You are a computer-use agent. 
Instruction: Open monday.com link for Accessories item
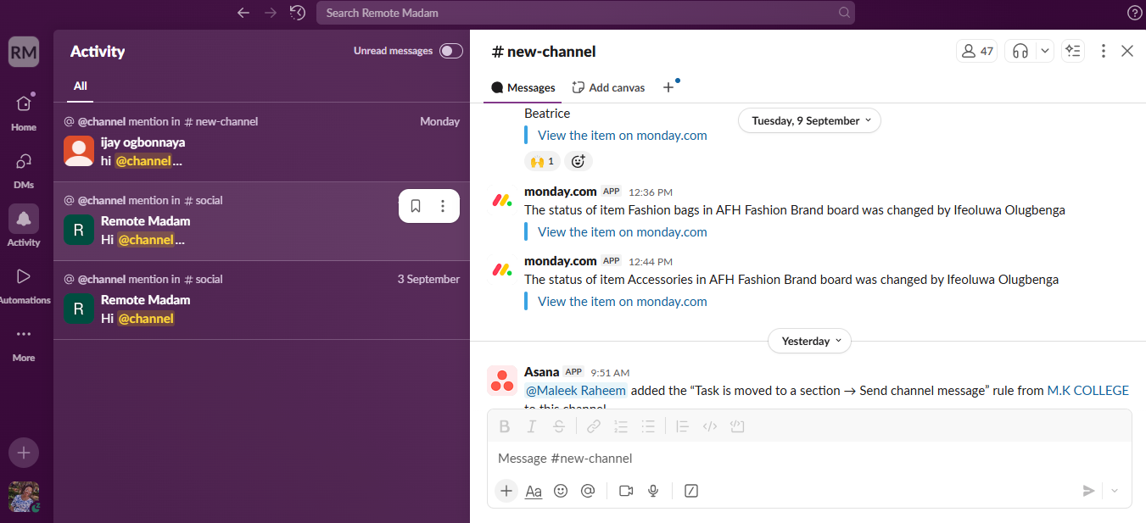(622, 301)
